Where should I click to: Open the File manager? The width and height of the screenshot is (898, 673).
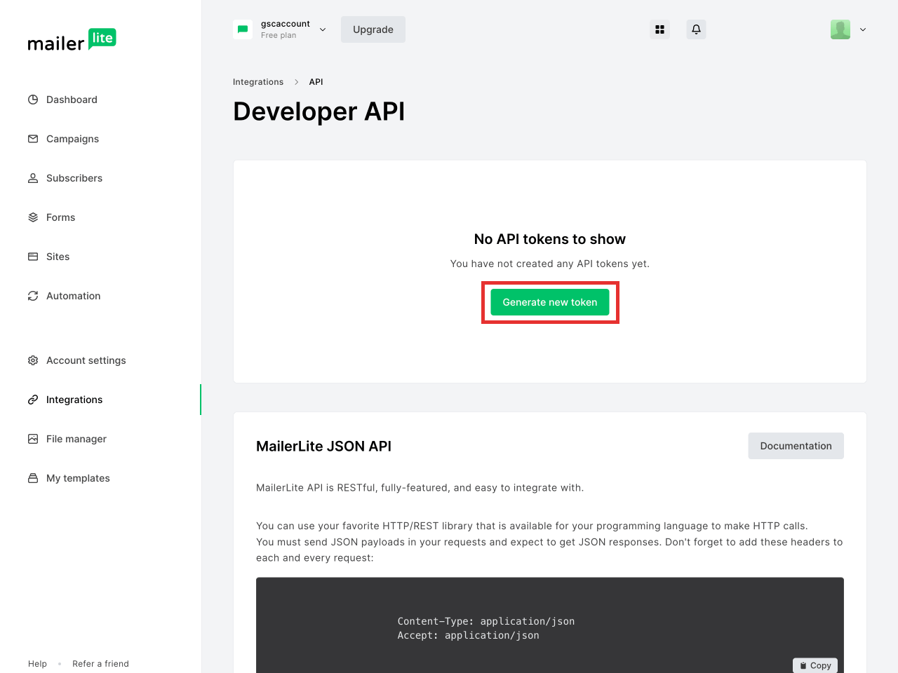tap(76, 439)
